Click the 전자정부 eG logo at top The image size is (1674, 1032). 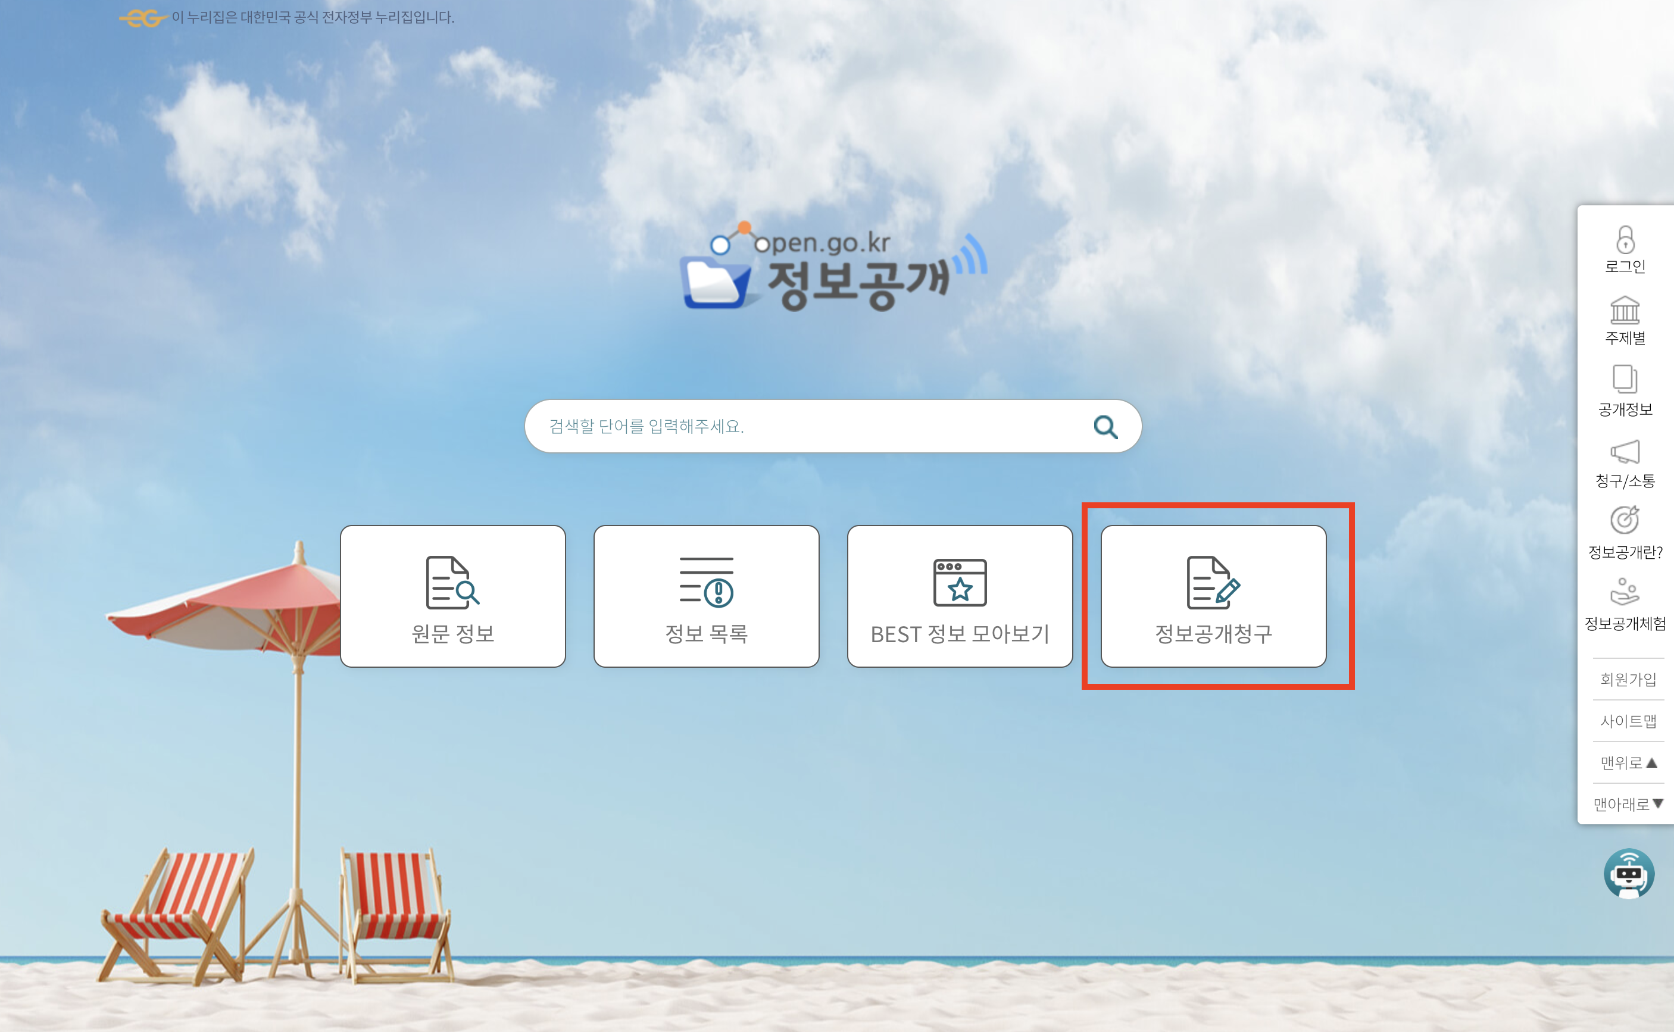point(143,18)
